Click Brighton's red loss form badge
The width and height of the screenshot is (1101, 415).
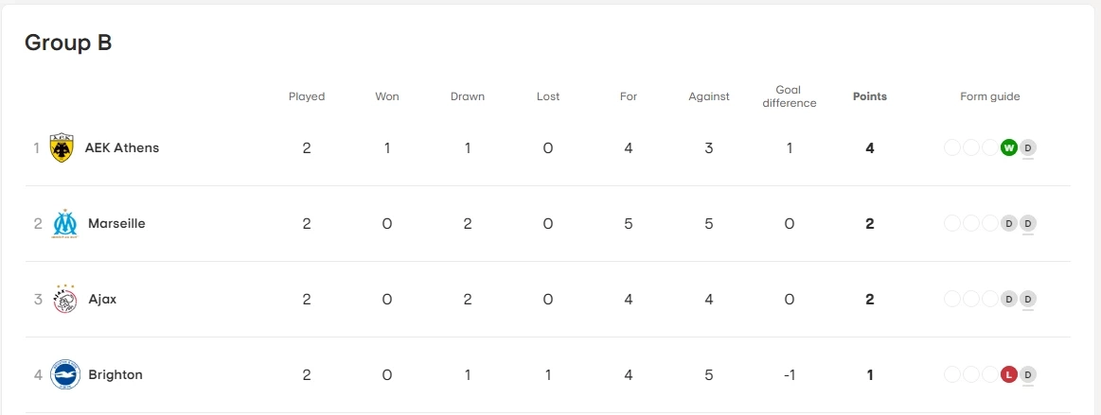click(1009, 374)
